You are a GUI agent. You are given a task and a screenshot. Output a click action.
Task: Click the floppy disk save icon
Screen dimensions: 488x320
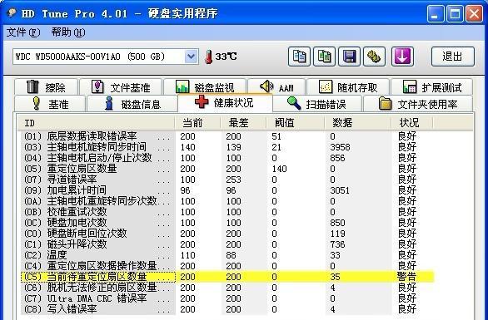349,57
